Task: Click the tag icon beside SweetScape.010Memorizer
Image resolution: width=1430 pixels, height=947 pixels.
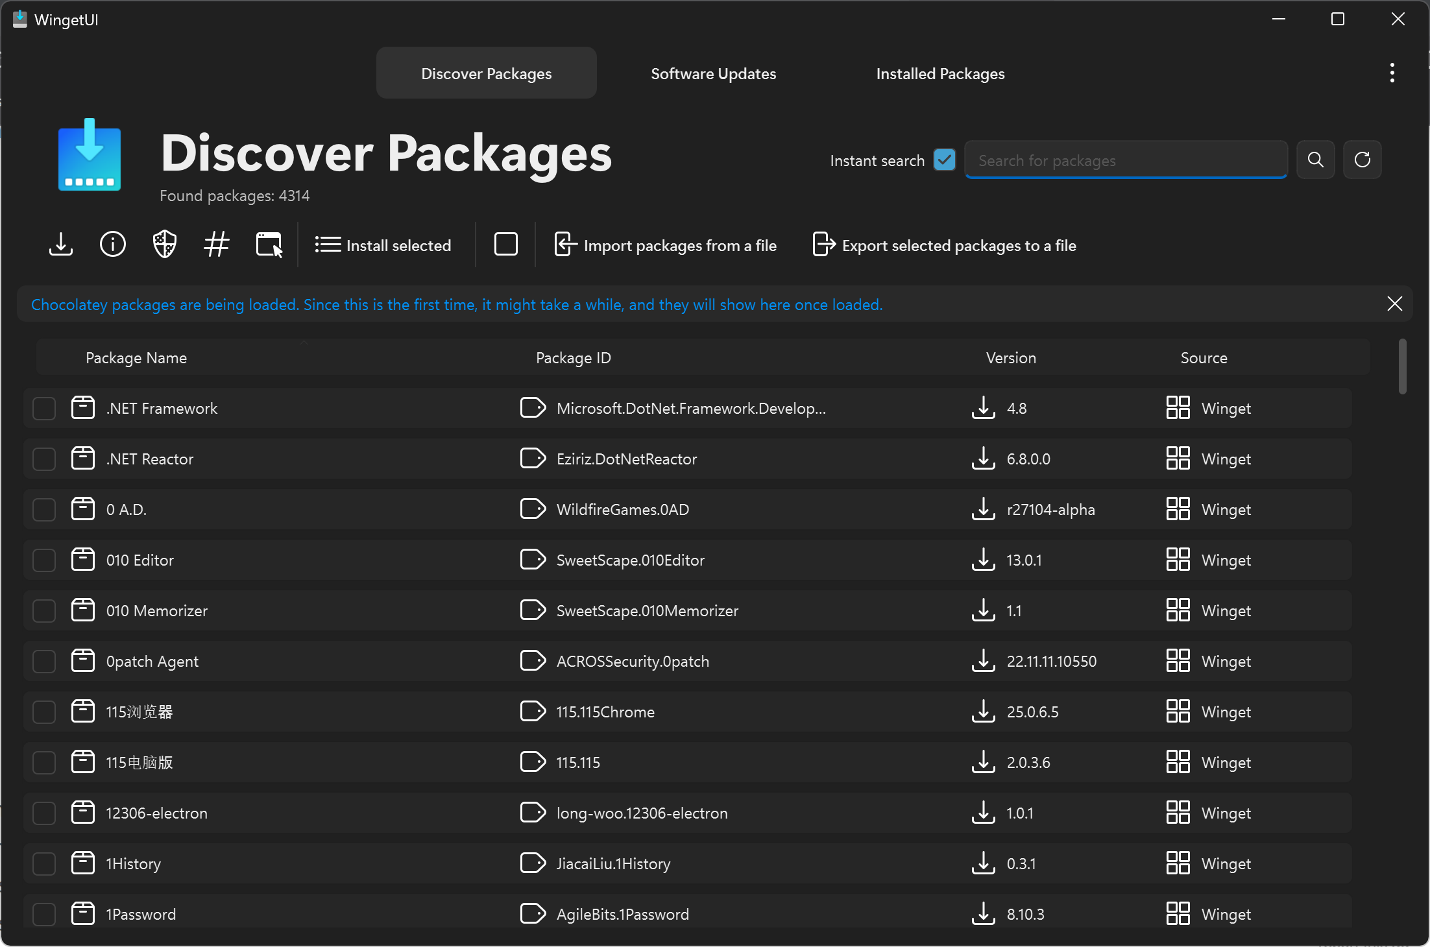Action: (533, 610)
